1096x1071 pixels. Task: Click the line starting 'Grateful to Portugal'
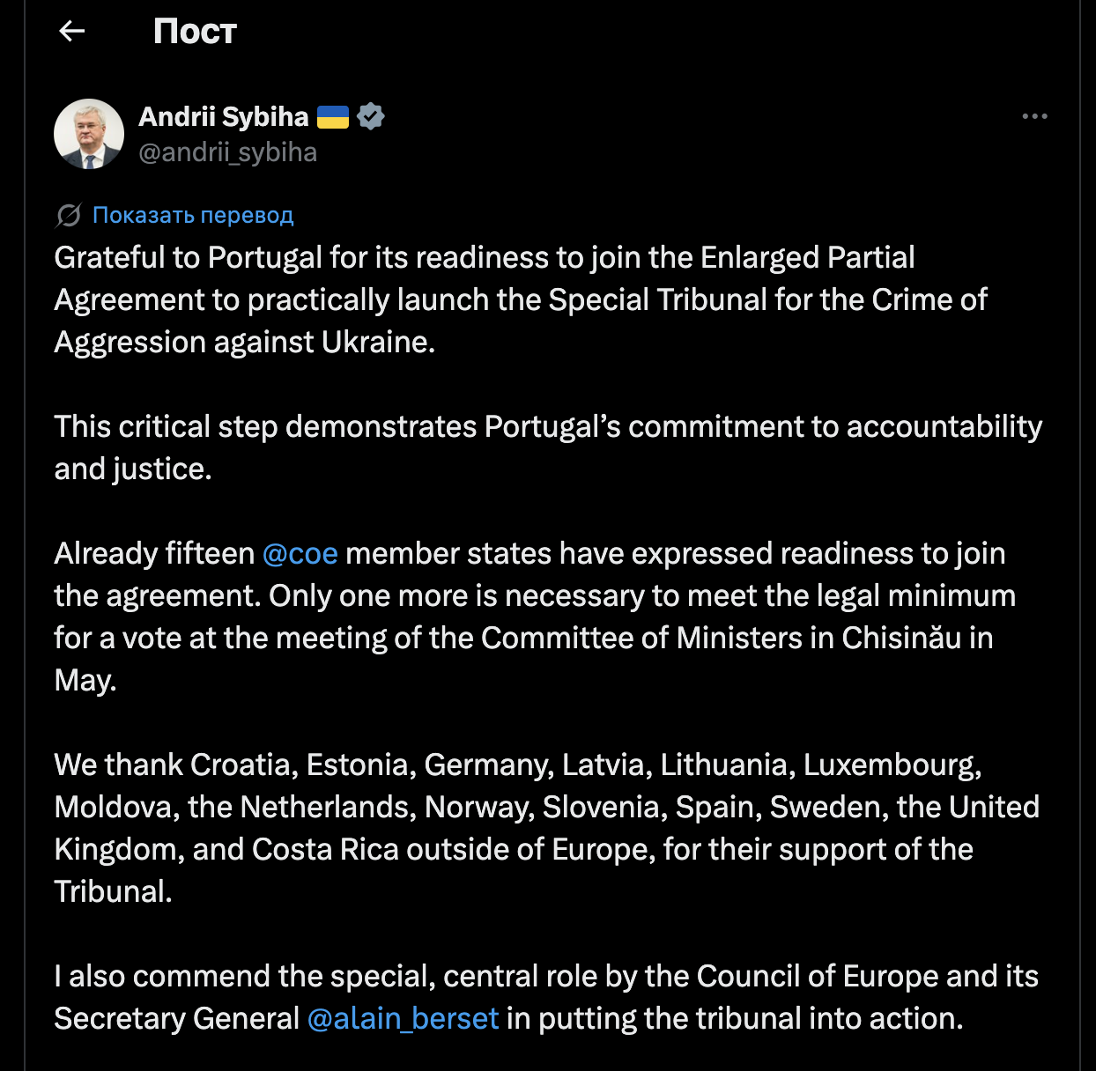[484, 257]
